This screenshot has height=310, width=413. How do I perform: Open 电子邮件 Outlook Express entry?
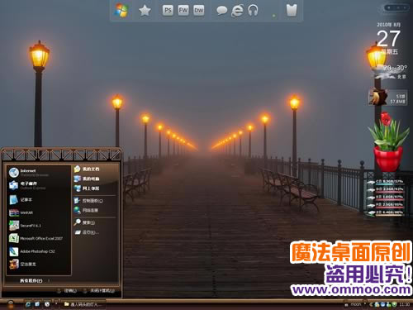tap(39, 185)
